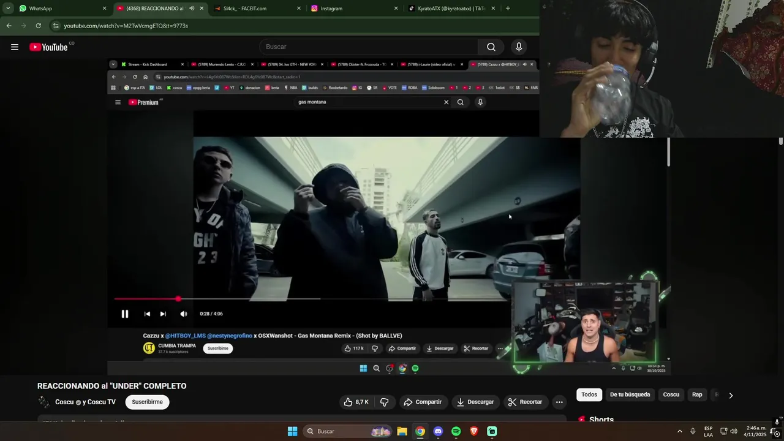Like the video showing 8,7 K
The image size is (784, 441).
point(356,402)
